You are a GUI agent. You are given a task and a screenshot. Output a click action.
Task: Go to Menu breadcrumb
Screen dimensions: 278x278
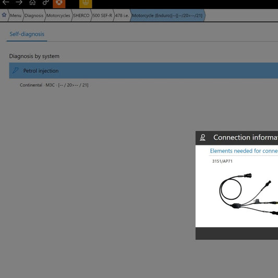click(16, 16)
